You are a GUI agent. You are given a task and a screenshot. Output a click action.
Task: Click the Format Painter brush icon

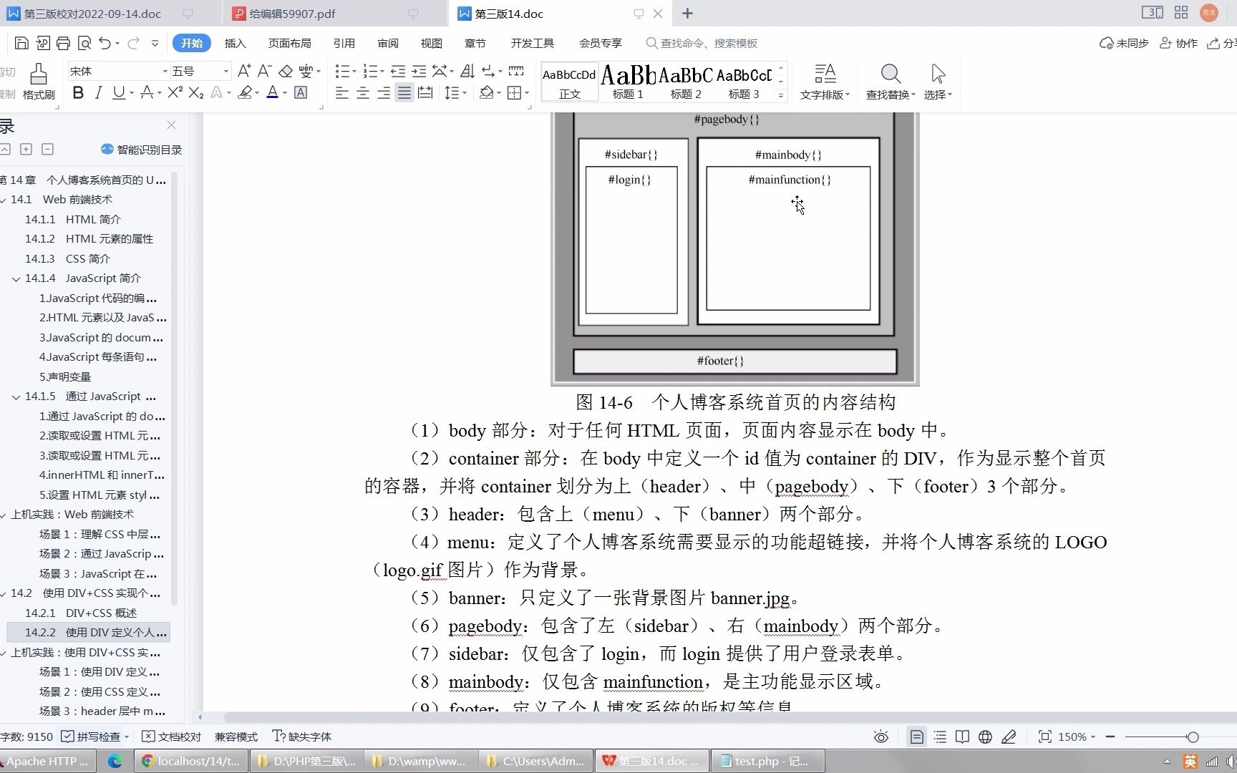pyautogui.click(x=38, y=74)
